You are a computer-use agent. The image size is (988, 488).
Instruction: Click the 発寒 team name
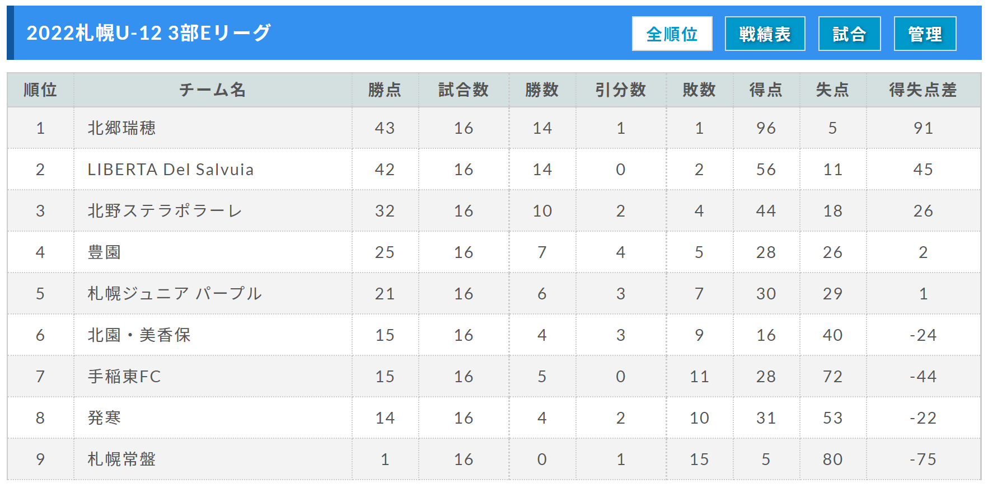105,418
